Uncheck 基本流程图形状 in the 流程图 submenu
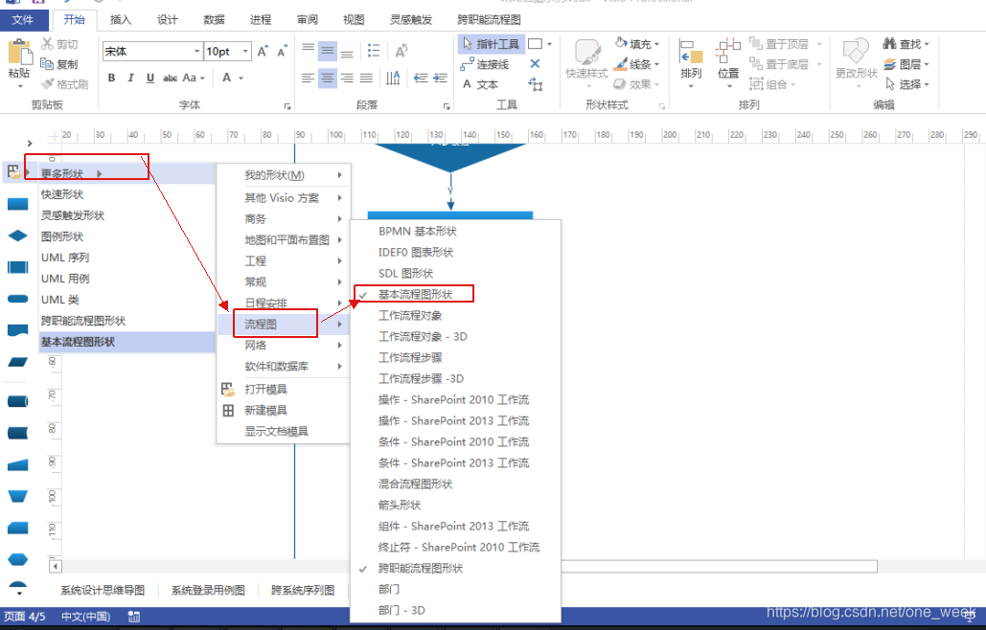The width and height of the screenshot is (986, 630). (417, 293)
